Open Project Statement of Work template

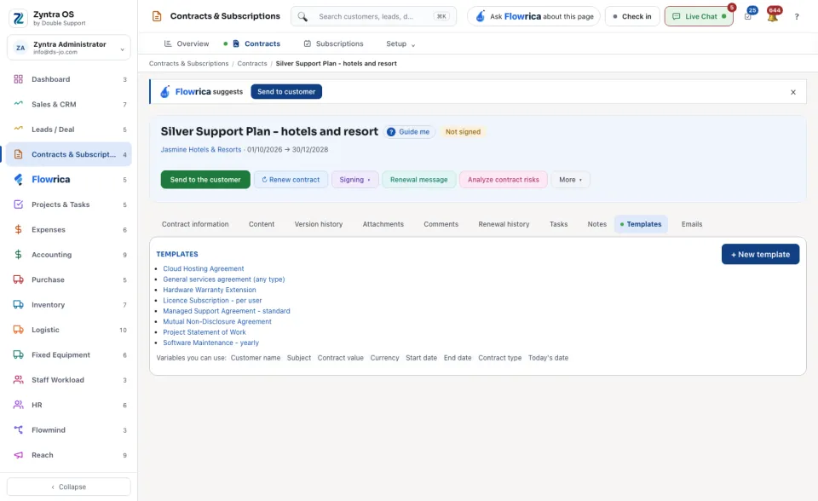pyautogui.click(x=204, y=332)
